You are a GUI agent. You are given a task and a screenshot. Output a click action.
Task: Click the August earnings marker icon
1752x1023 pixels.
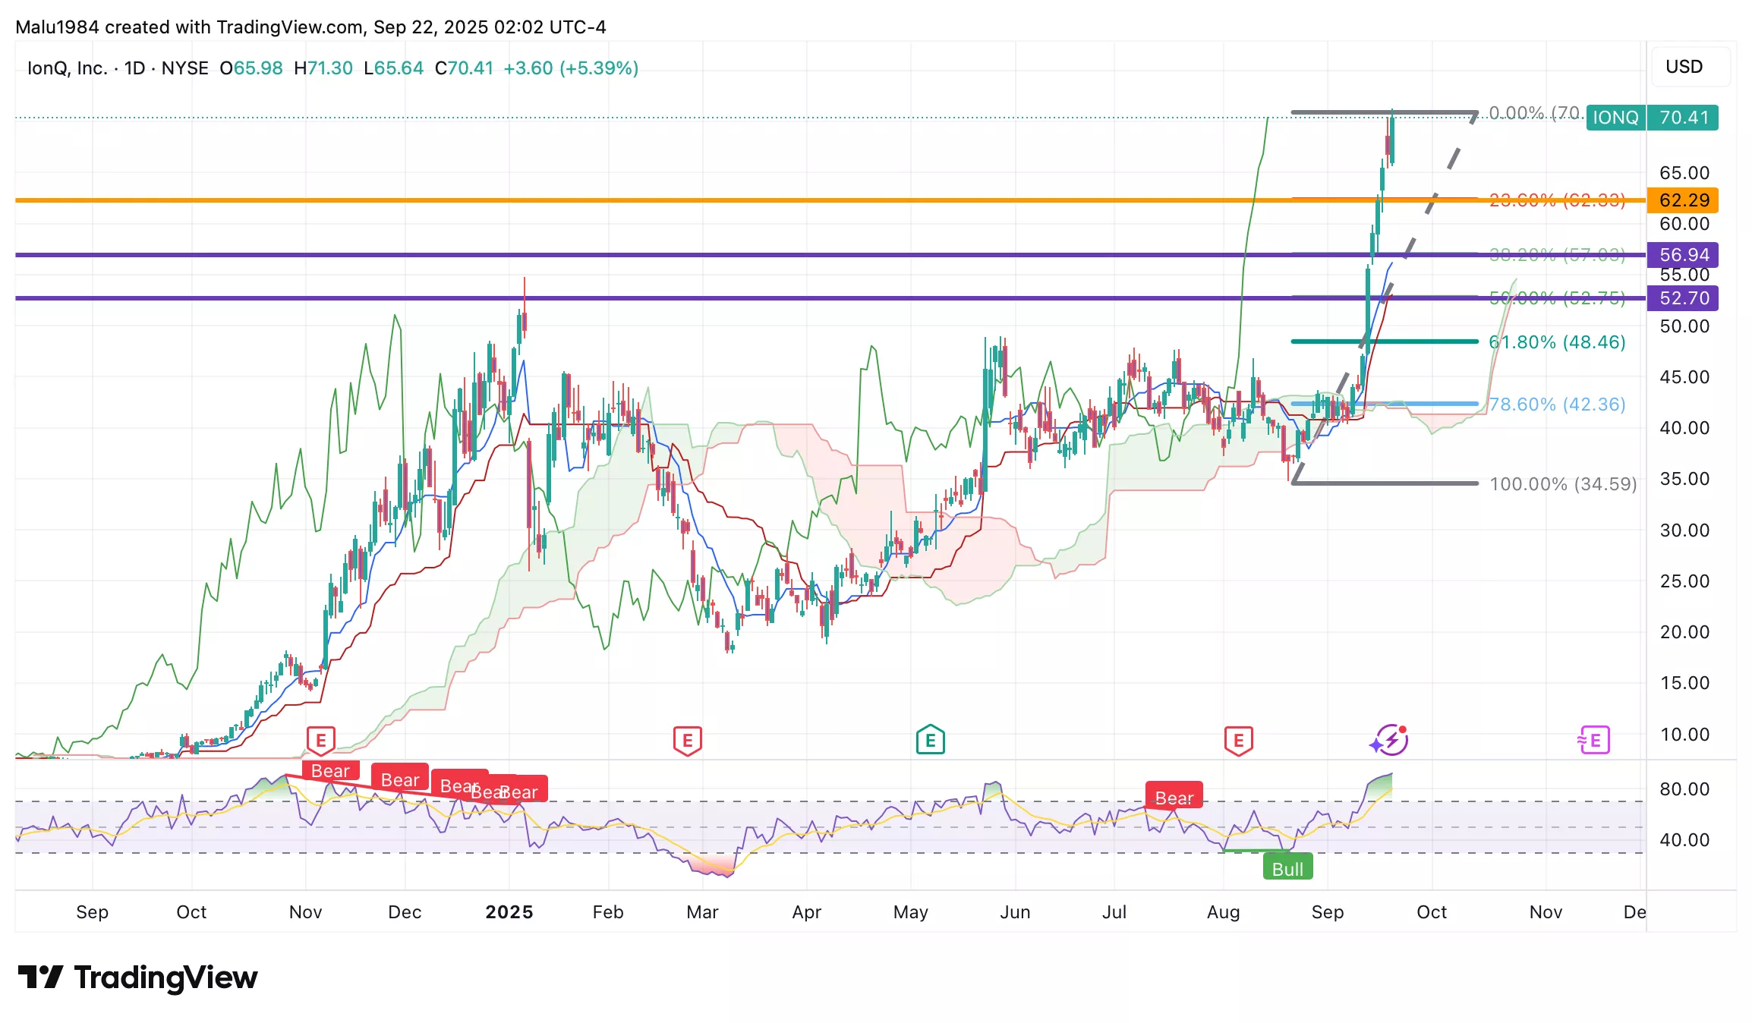click(x=1239, y=740)
